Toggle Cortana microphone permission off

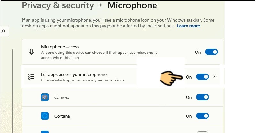tap(203, 116)
